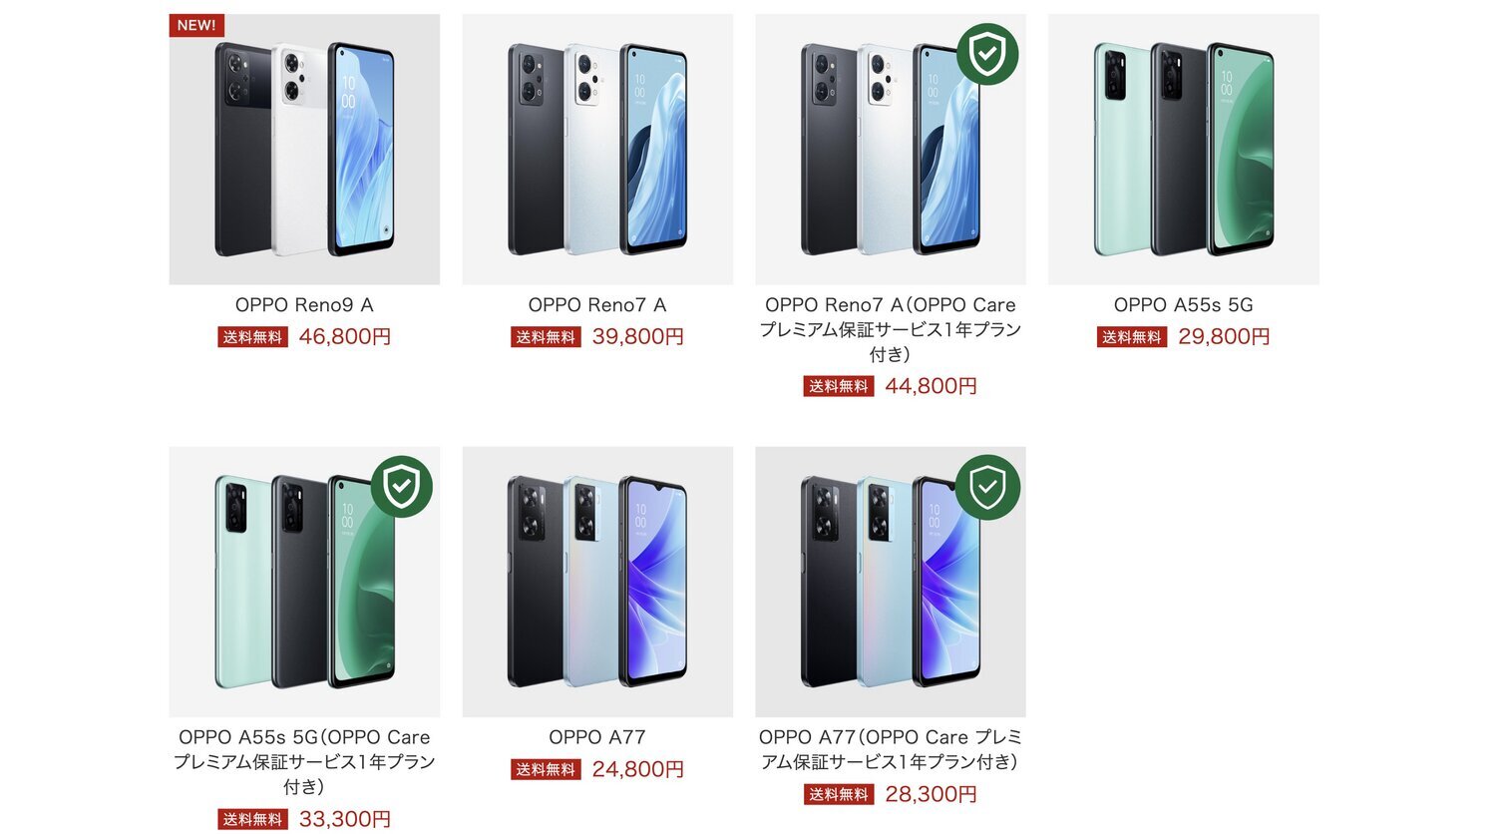Viewport: 1496px width, 834px height.
Task: Click 送料無料 badge under OPPO Reno9 A
Action: (x=253, y=337)
